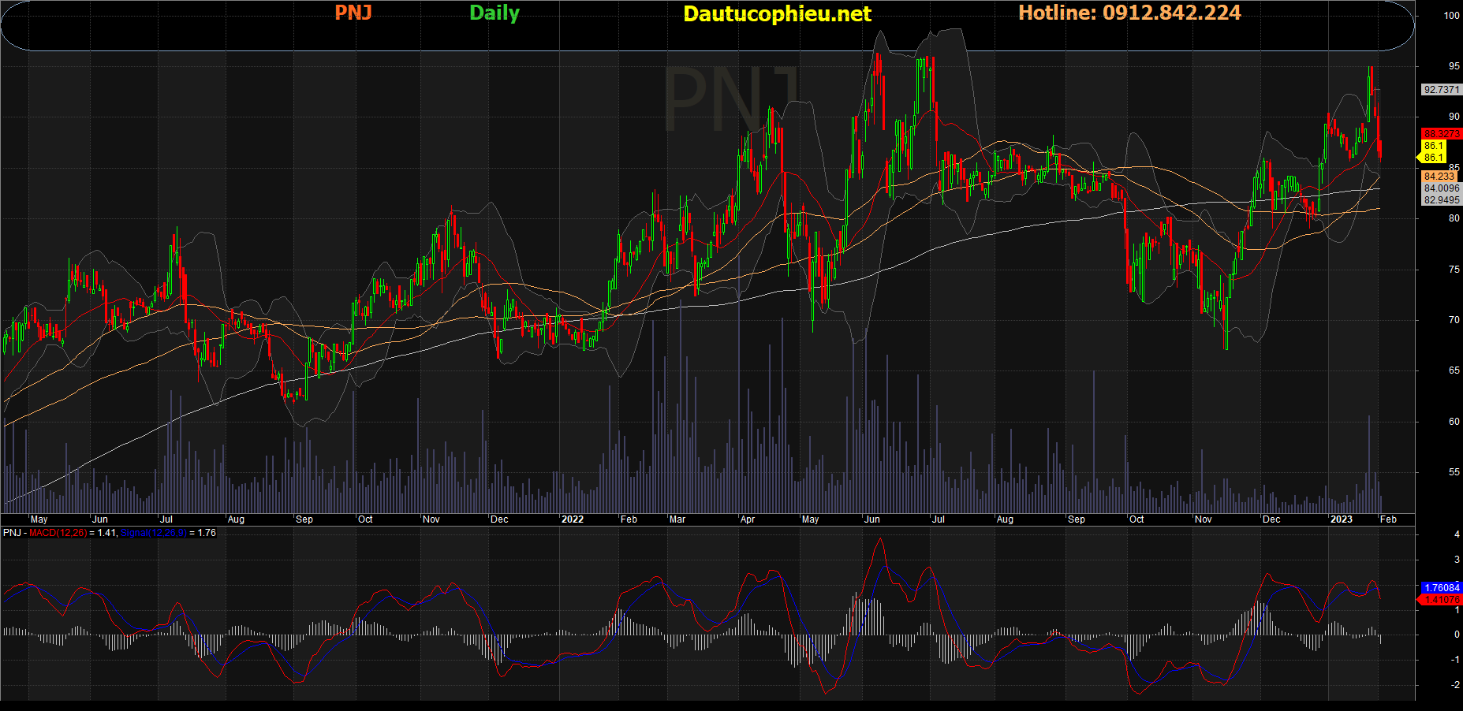Click the 82.9495 price axis tag

click(1441, 200)
